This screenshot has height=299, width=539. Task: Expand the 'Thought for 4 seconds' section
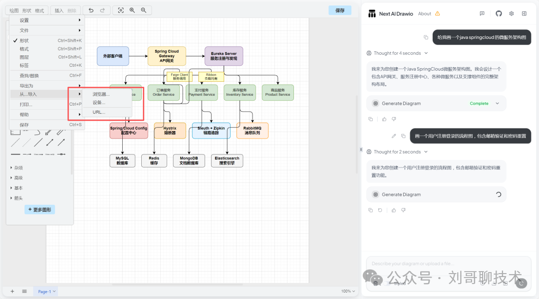(397, 53)
